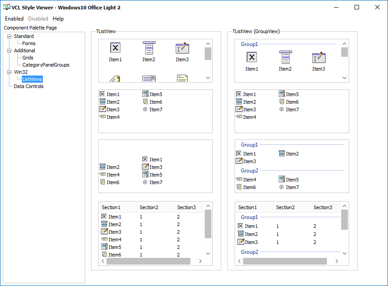Click Section2 column header in TListView report

click(x=155, y=207)
